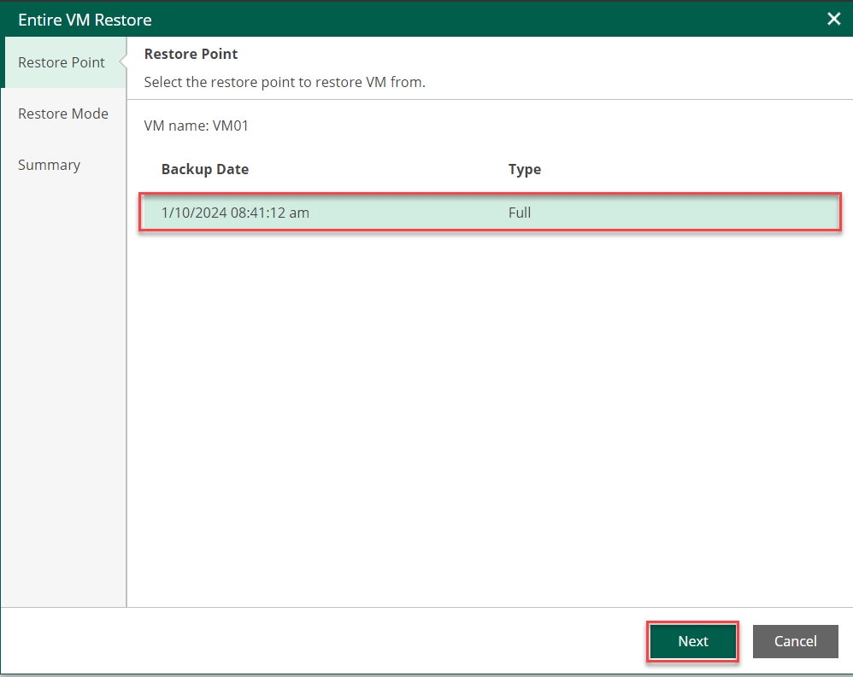Select the 1/10/2024 08:41:12 am restore point
The width and height of the screenshot is (853, 677).
pos(235,213)
